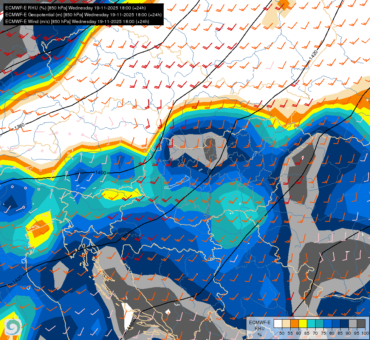Click the Geopotential (m) title line
This screenshot has width=370, height=340.
tap(83, 15)
